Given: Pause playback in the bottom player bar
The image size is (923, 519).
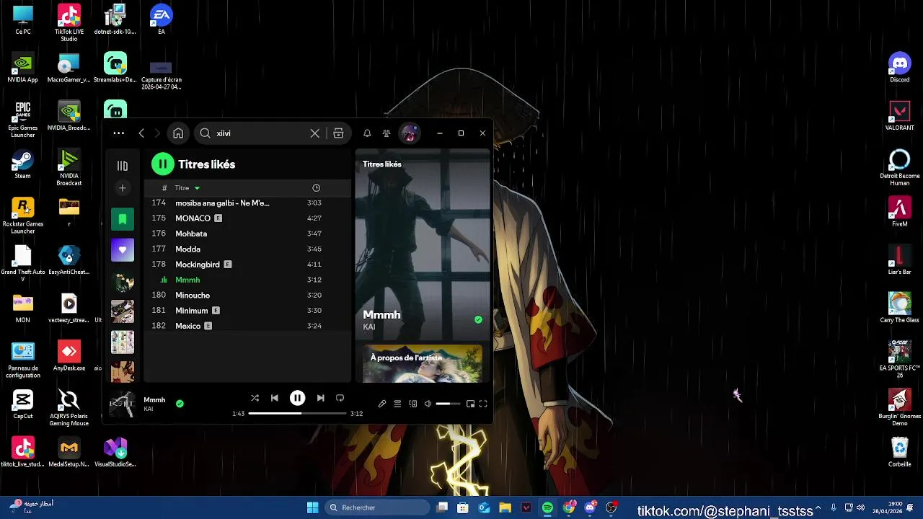Looking at the screenshot, I should click(297, 398).
